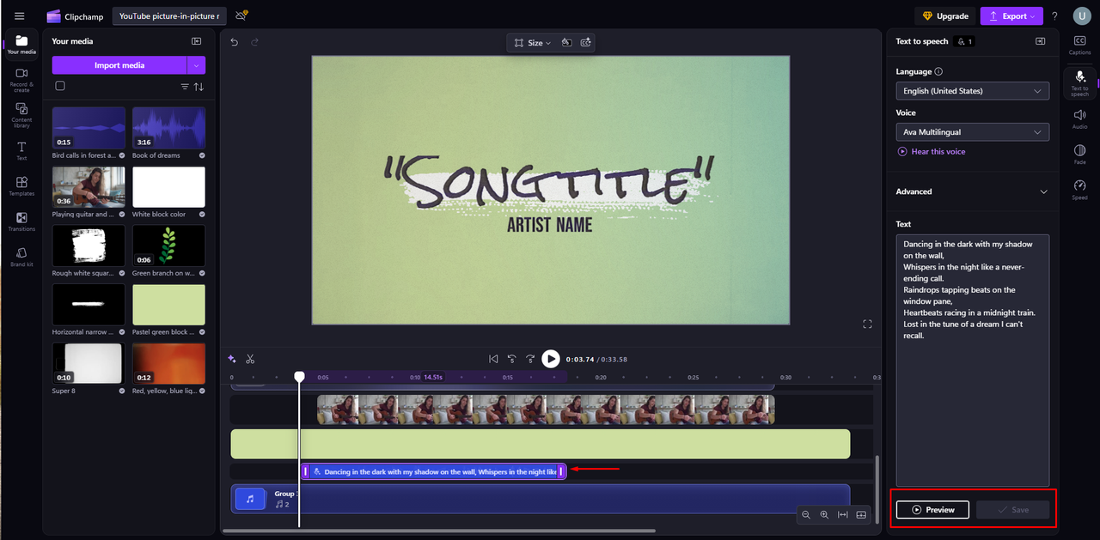Fit the timeline to screen

(843, 515)
